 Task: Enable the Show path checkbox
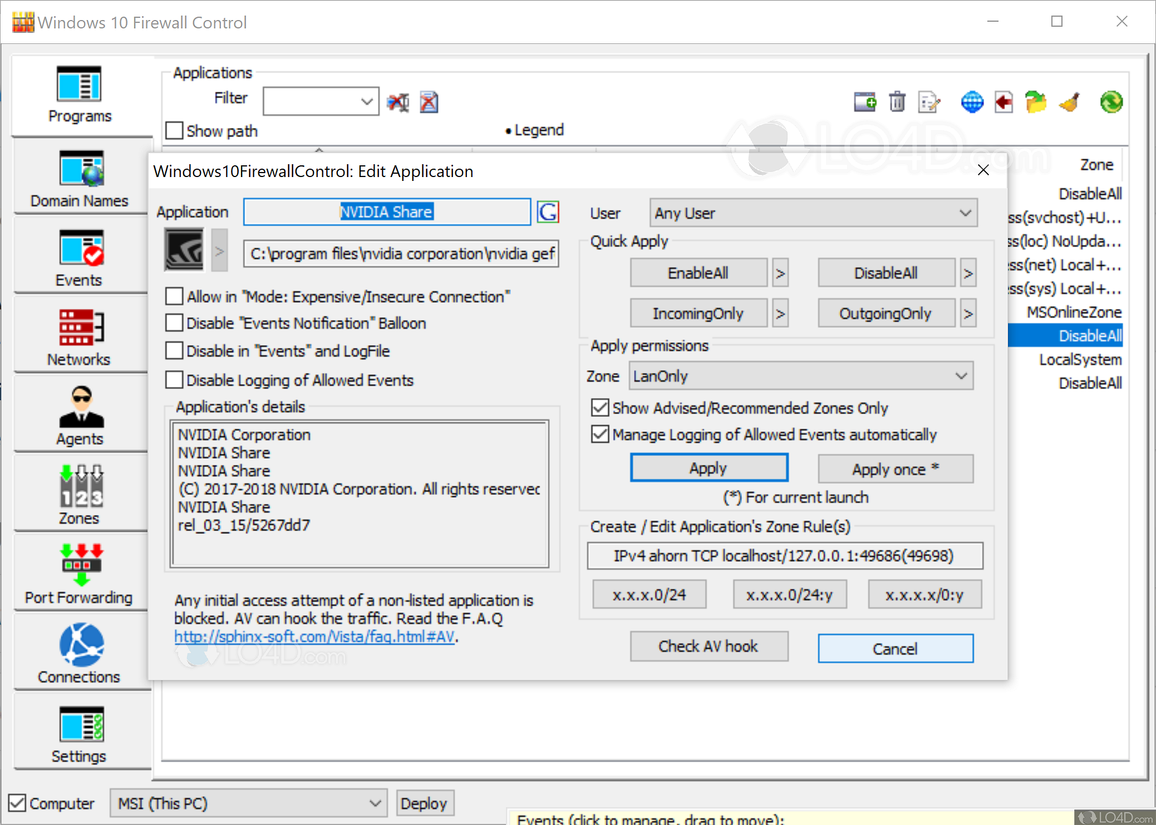(174, 130)
